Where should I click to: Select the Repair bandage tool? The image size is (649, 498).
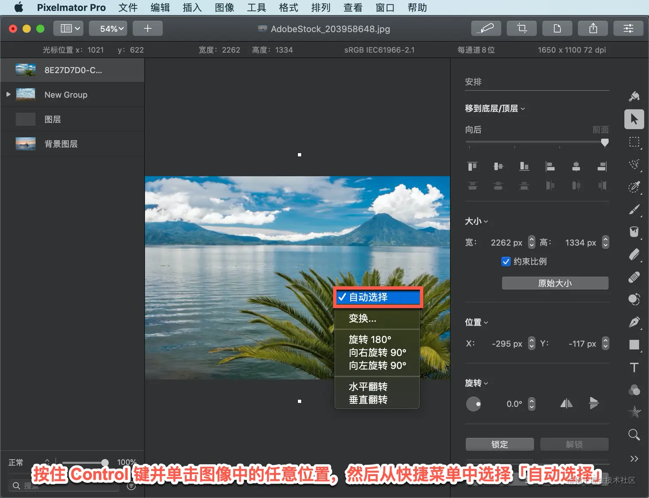tap(634, 277)
